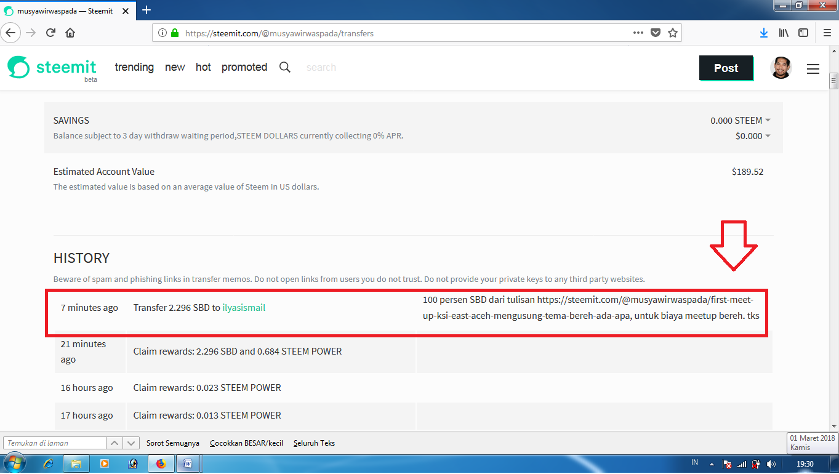Select the musyawirwaspada — Steemit tab

click(68, 10)
